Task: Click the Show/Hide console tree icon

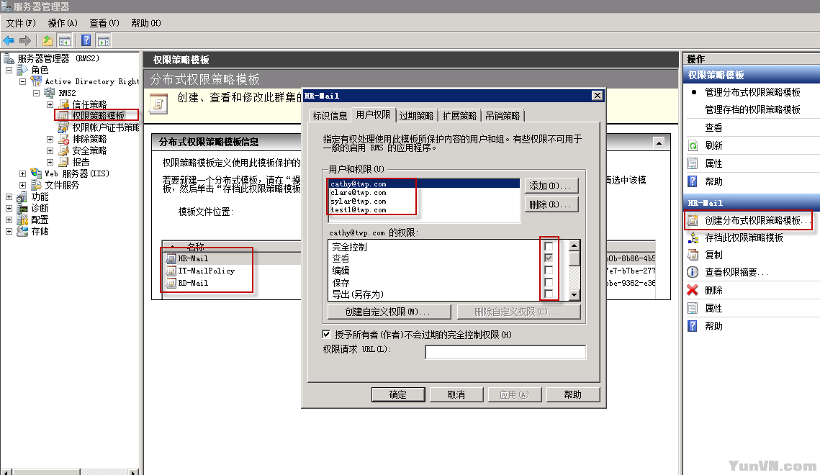Action: click(x=65, y=40)
